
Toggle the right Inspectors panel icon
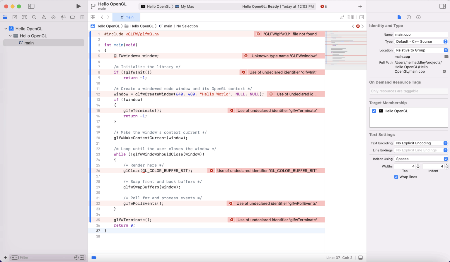(x=442, y=6)
